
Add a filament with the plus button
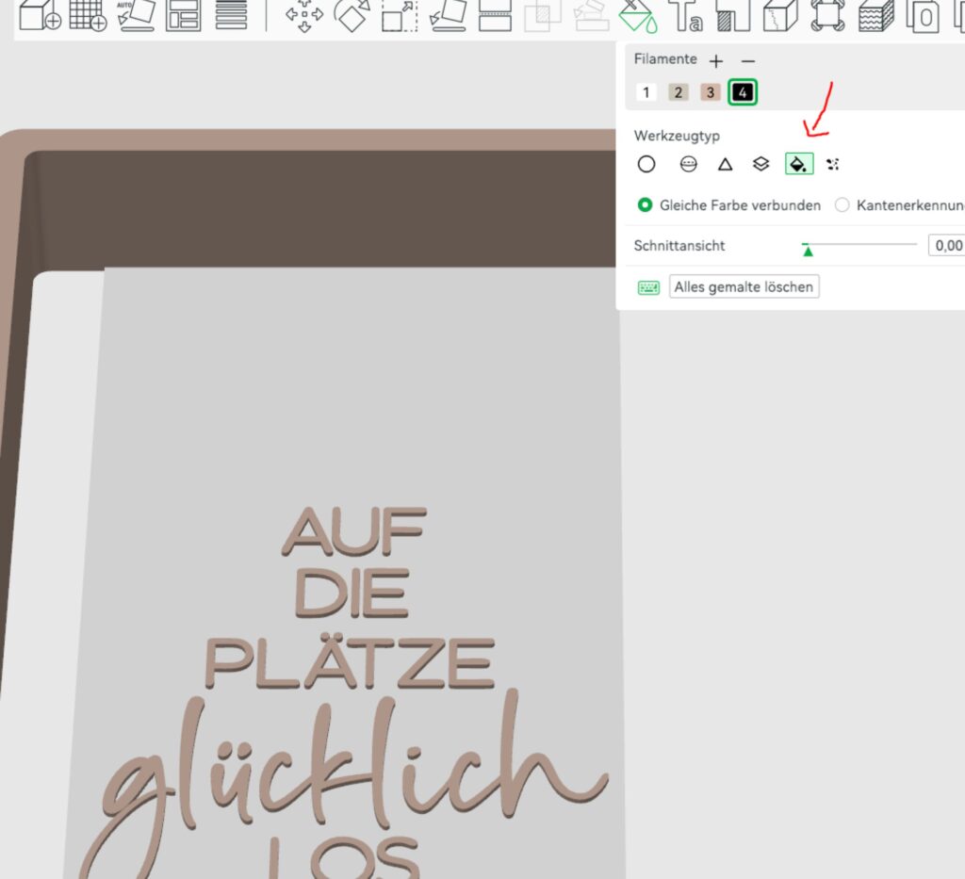716,61
